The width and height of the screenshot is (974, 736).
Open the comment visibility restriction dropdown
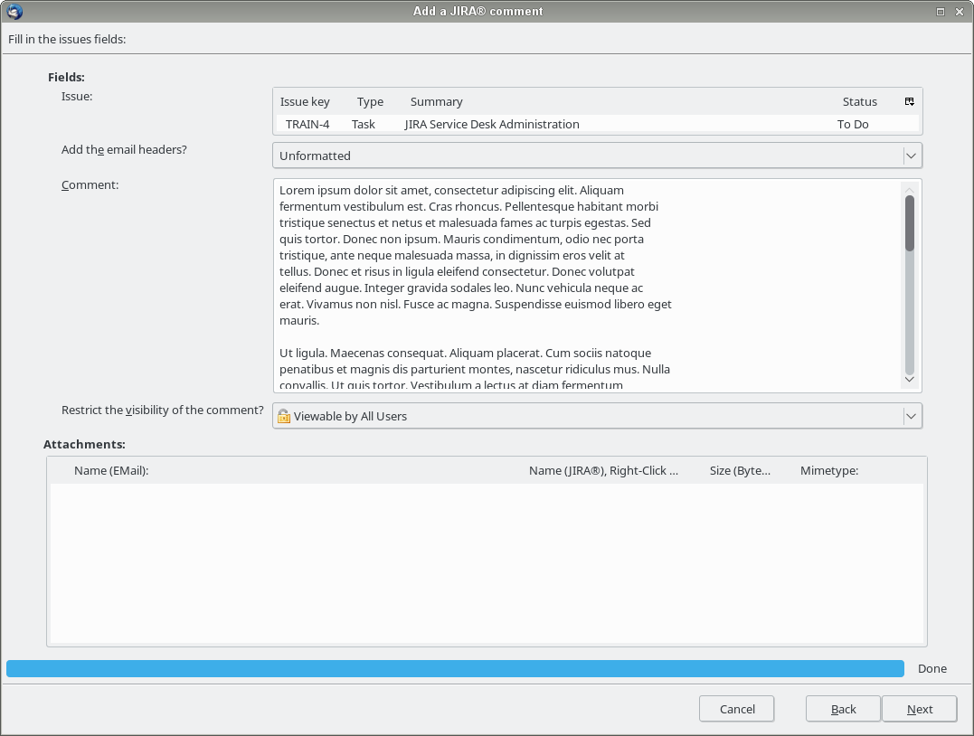[598, 416]
